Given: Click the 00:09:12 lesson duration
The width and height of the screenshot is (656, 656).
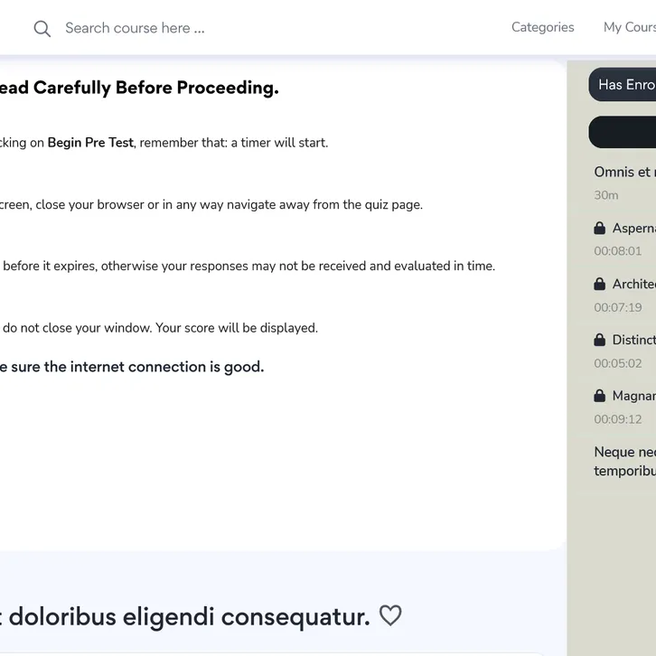Looking at the screenshot, I should (618, 419).
